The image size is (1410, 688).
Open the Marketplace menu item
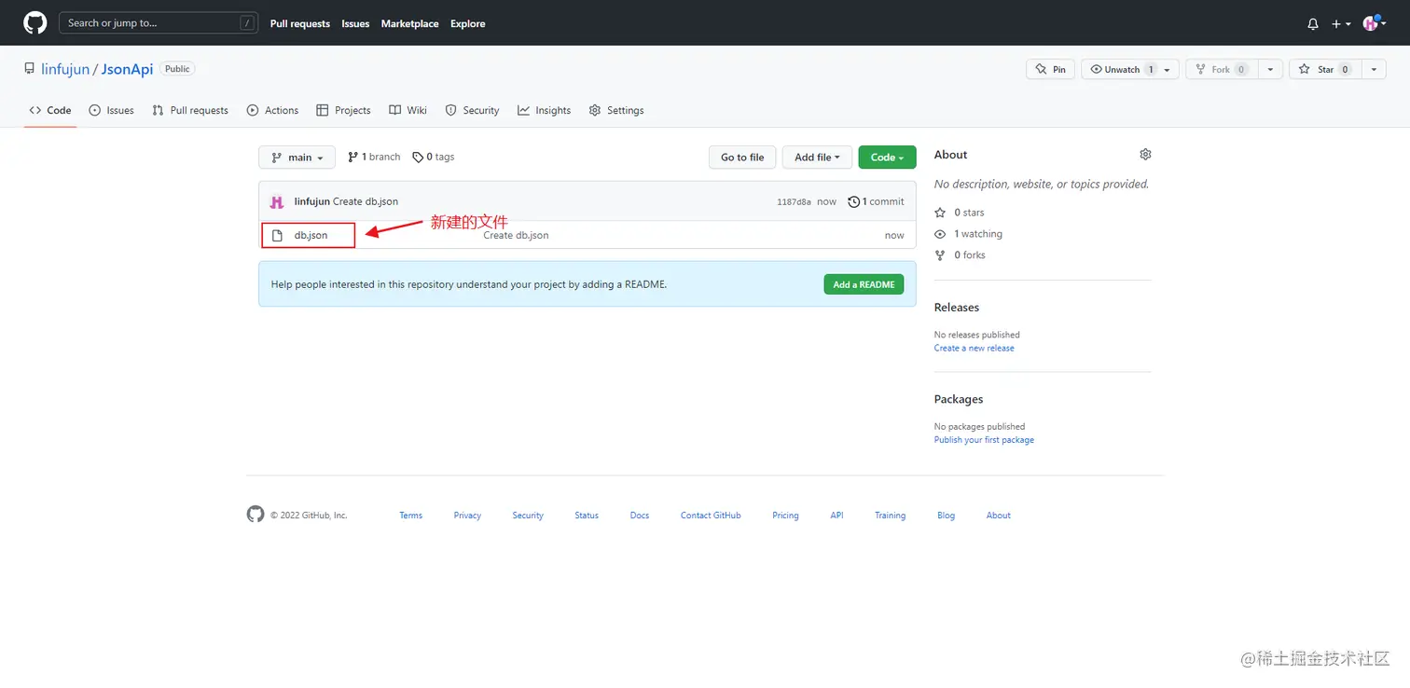coord(409,23)
